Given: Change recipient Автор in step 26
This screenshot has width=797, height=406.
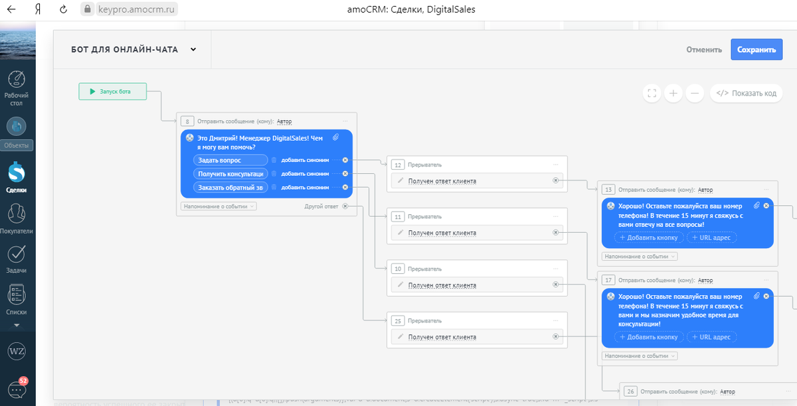Looking at the screenshot, I should pyautogui.click(x=728, y=391).
